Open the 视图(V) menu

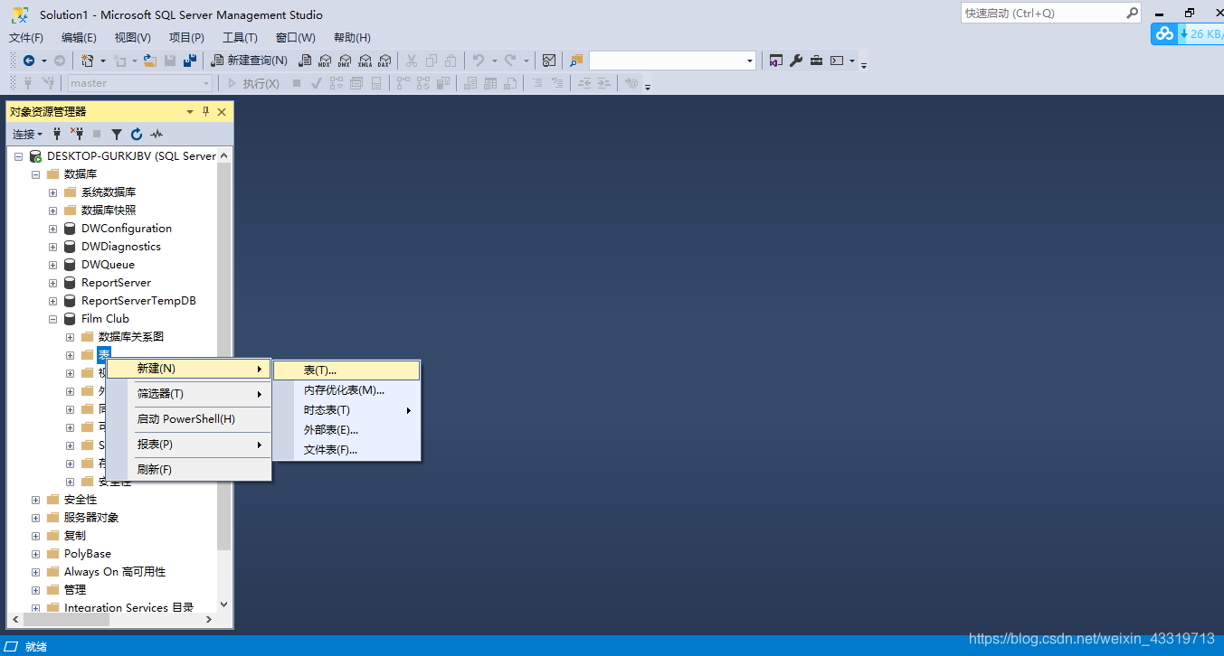133,37
